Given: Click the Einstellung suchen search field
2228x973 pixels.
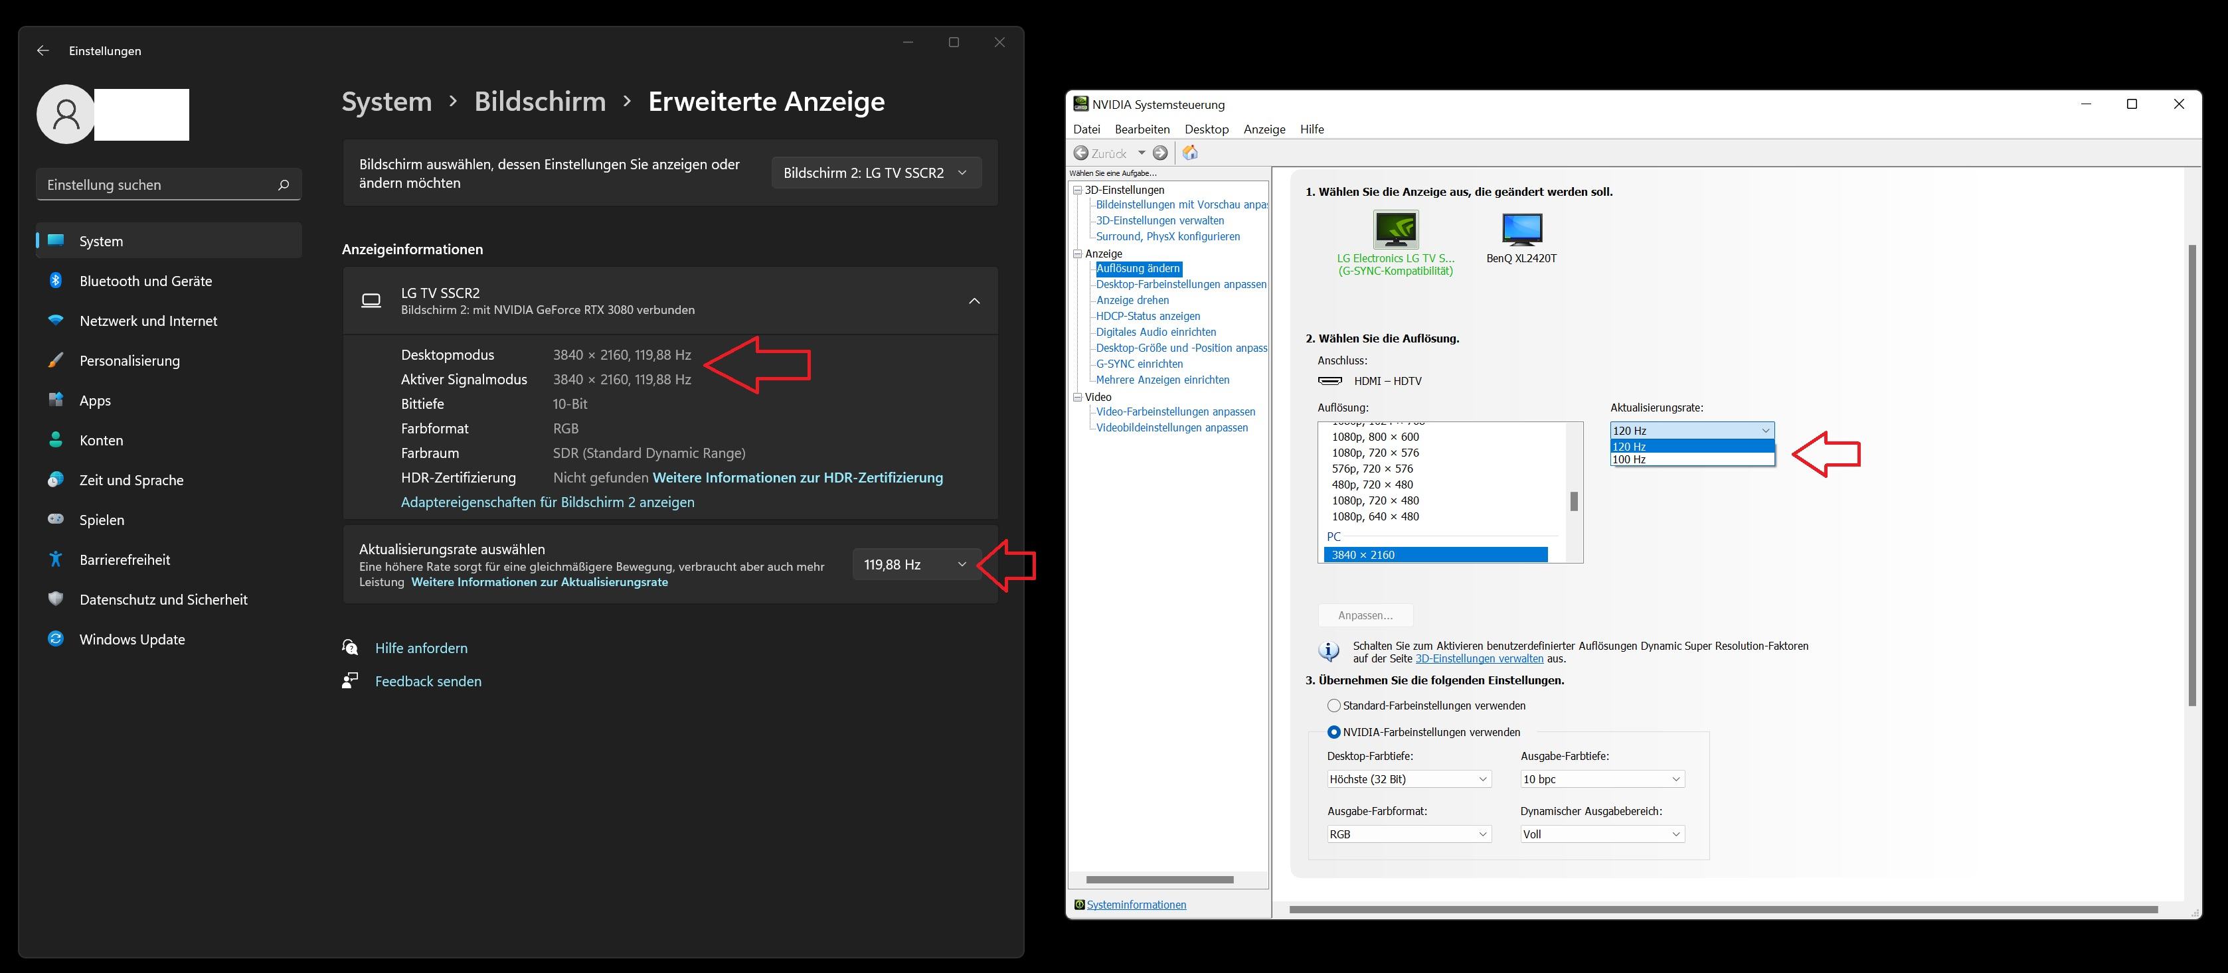Looking at the screenshot, I should 169,185.
